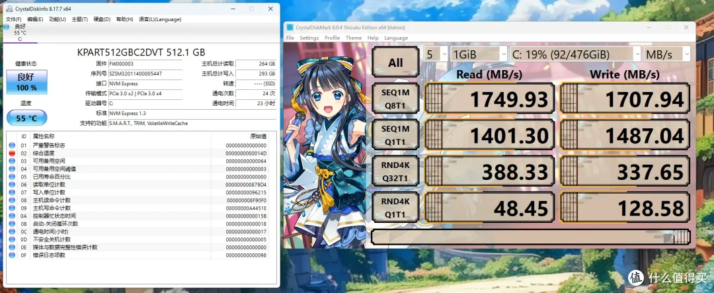Click the power-on count value 24 次
The height and width of the screenshot is (293, 714).
(256, 93)
